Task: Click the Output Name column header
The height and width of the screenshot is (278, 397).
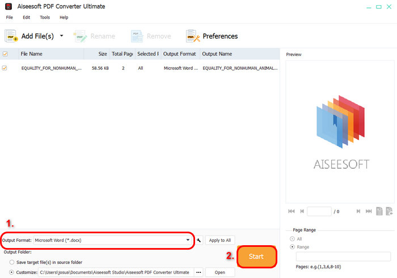Action: point(239,54)
